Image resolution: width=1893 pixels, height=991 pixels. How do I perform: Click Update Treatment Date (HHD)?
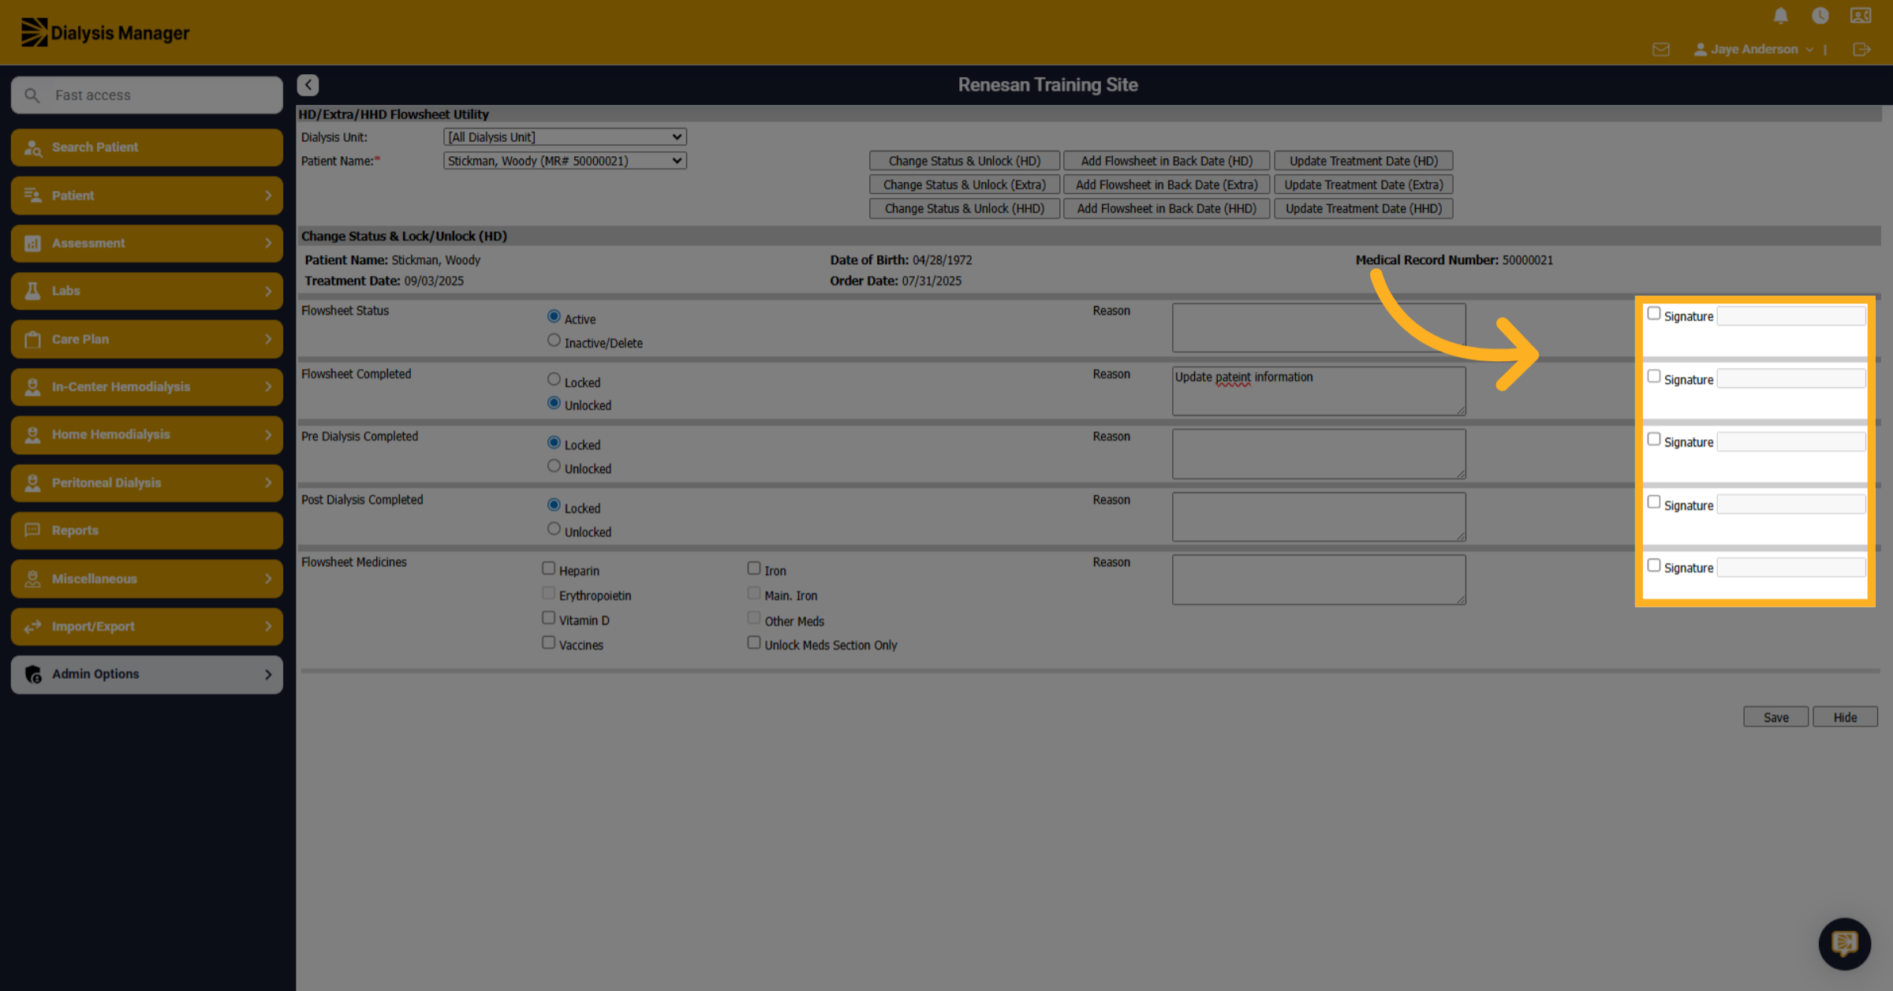click(x=1363, y=209)
